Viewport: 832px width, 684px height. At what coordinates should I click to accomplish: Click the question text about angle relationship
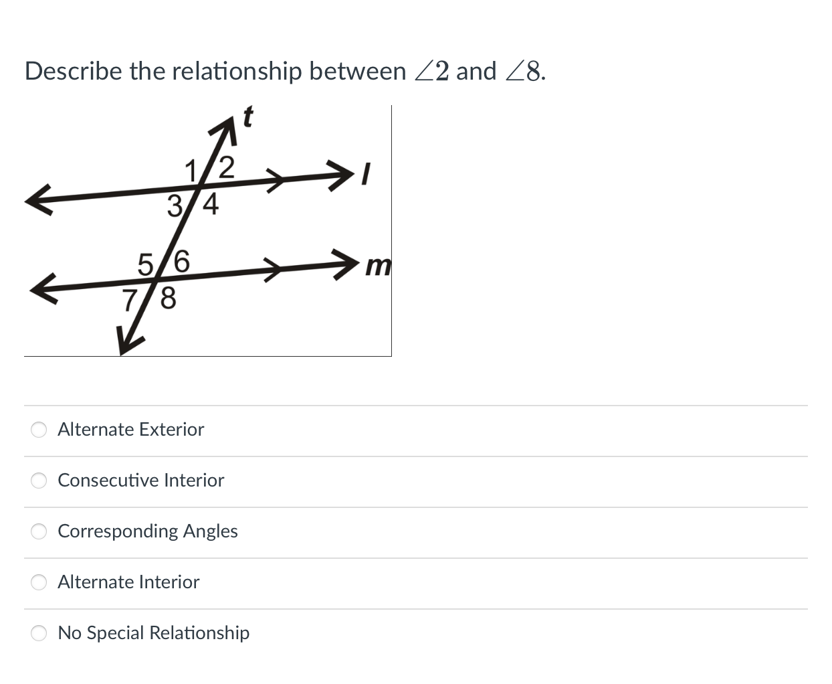click(x=284, y=70)
